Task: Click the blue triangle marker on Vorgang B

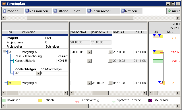Action: (160, 82)
